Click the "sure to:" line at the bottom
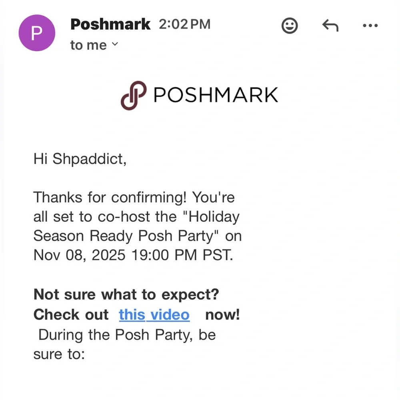Image resolution: width=400 pixels, height=400 pixels. pyautogui.click(x=59, y=354)
